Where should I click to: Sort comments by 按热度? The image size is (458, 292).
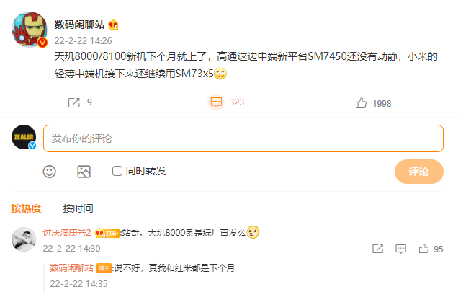tap(26, 208)
